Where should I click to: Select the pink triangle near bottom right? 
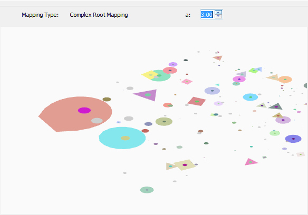(251, 162)
